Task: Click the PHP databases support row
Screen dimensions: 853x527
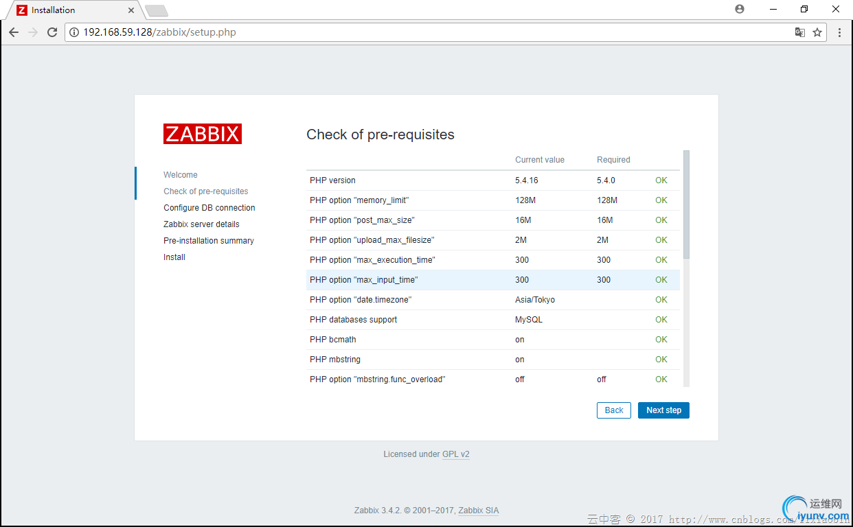Action: [493, 320]
